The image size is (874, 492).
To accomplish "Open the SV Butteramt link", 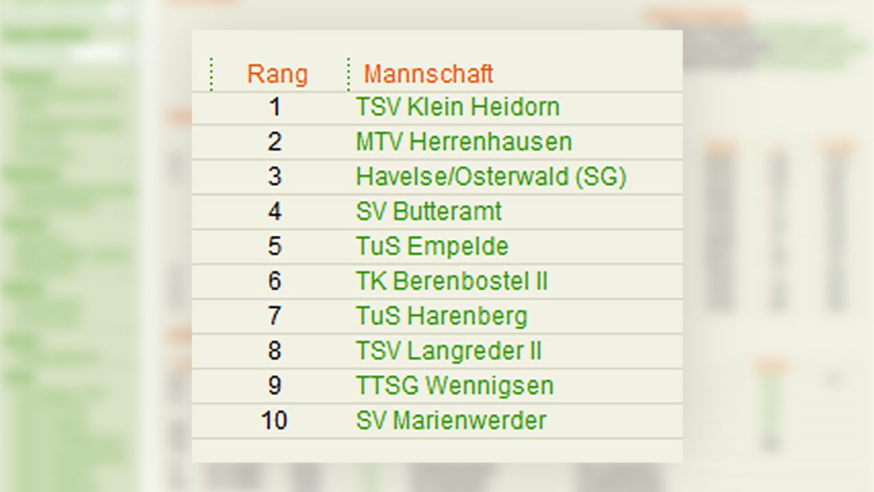I will coord(429,212).
